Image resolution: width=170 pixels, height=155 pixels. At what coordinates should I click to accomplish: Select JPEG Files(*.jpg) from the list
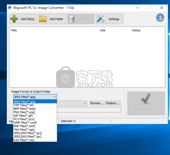[x=35, y=102]
